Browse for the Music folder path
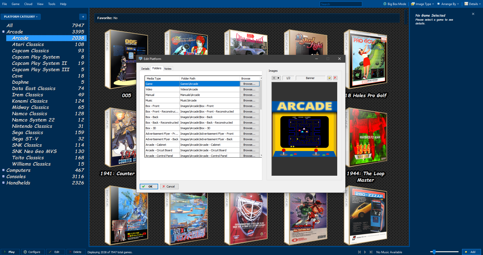The width and height of the screenshot is (483, 255). point(249,100)
